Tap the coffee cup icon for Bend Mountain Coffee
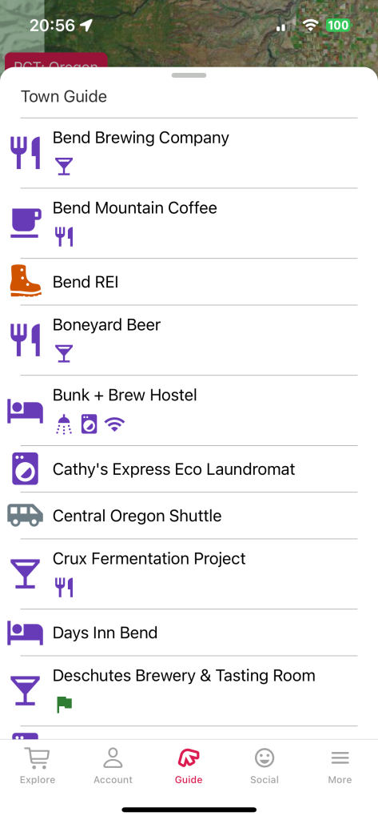 click(x=25, y=223)
